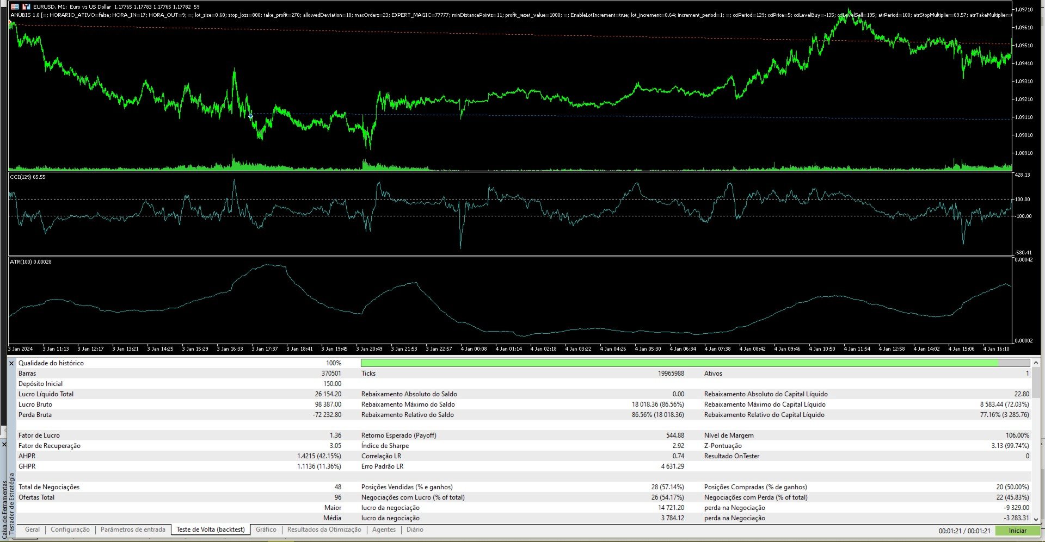
Task: Close the Caixa de Ferramentas panel
Action: [3, 445]
